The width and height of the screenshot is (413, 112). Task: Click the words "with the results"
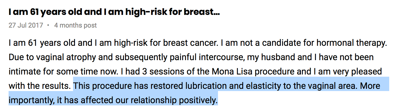point(39,86)
